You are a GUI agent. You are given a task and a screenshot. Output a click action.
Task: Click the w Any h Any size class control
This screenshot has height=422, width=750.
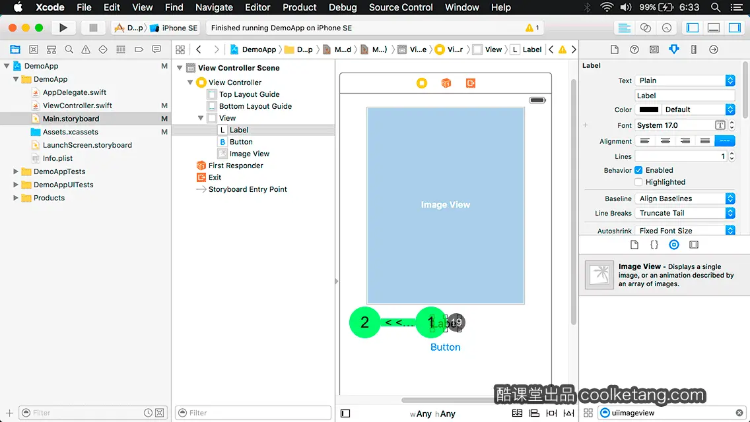pyautogui.click(x=432, y=414)
